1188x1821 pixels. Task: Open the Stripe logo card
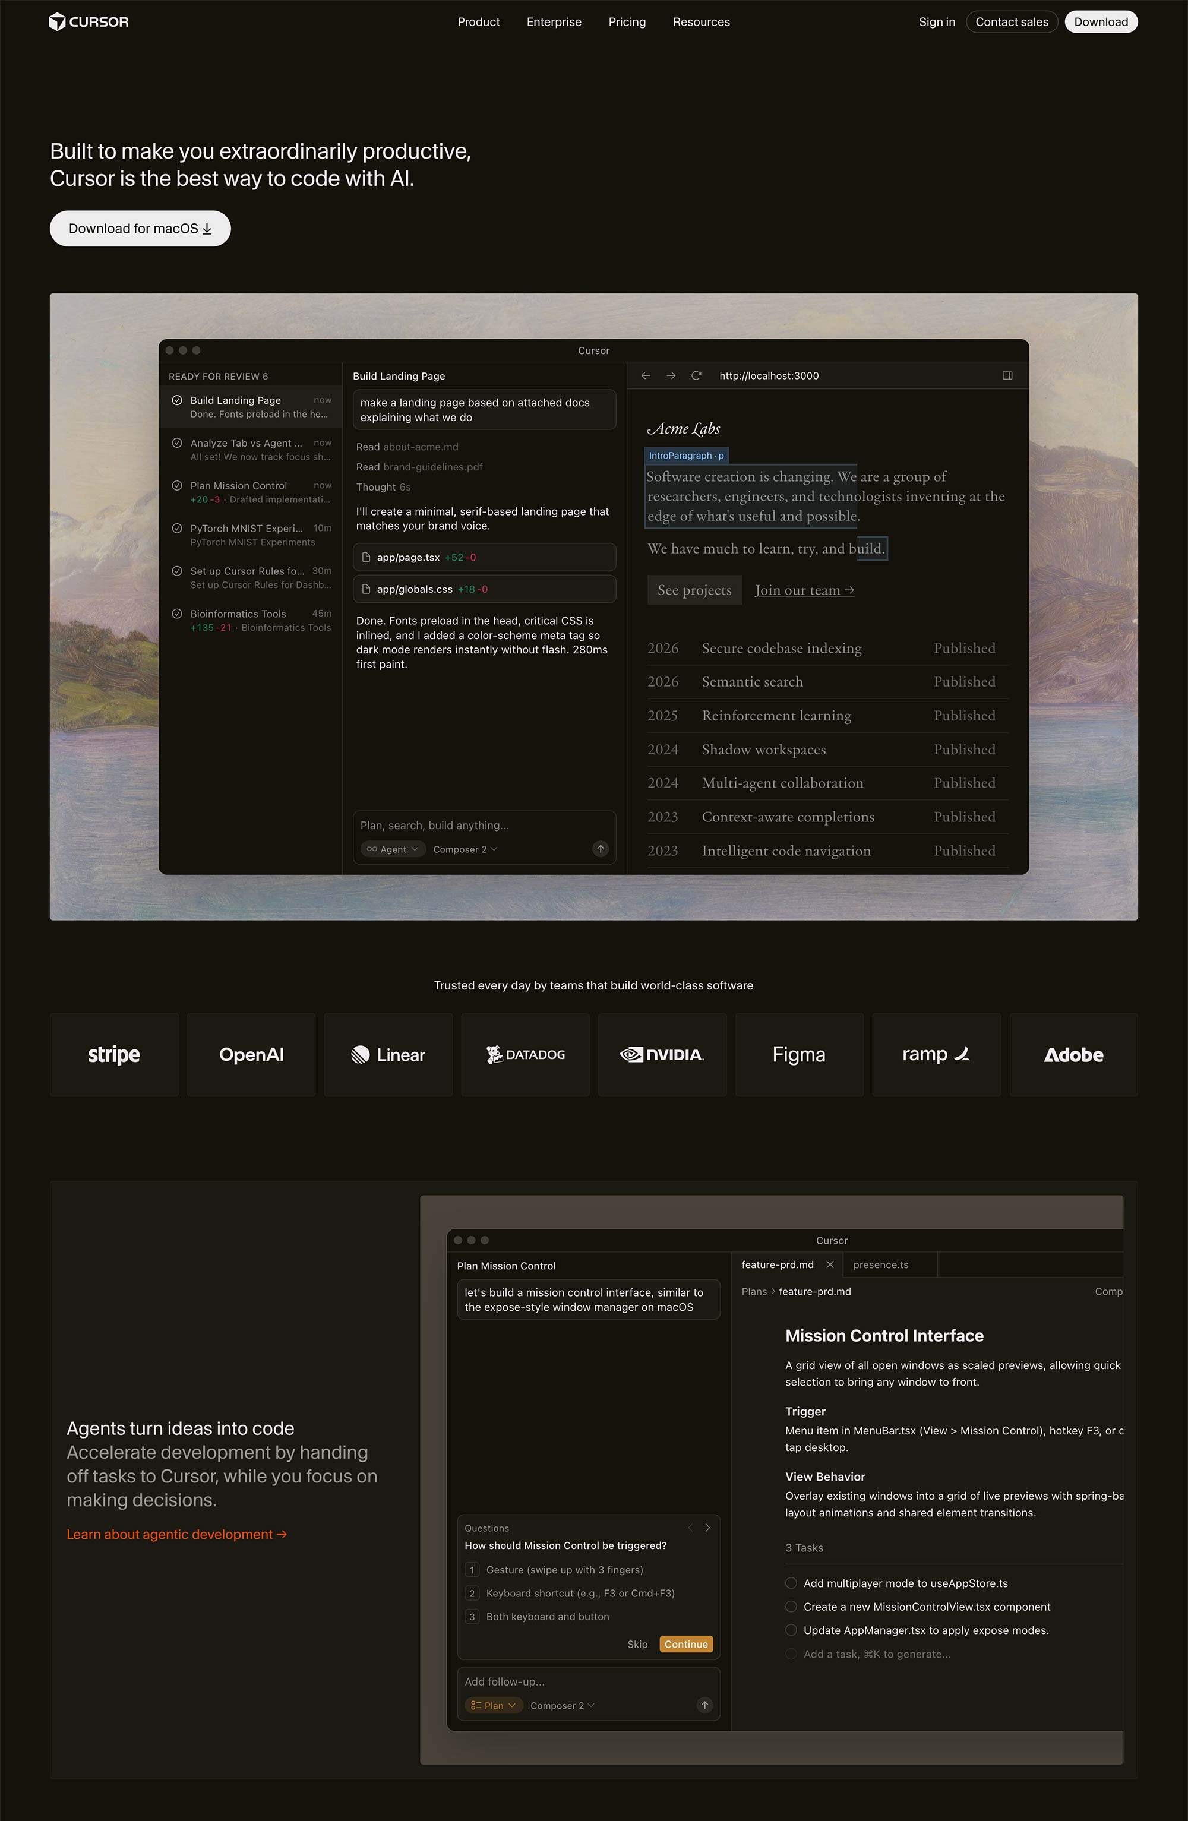click(x=114, y=1054)
